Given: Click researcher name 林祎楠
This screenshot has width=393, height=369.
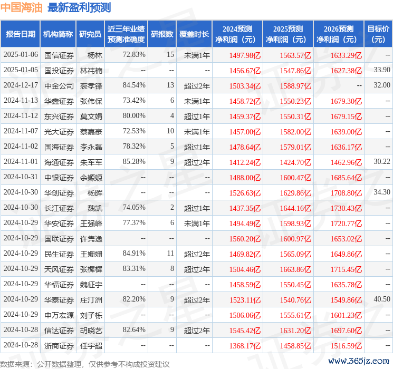Looking at the screenshot, I should coord(91,71).
